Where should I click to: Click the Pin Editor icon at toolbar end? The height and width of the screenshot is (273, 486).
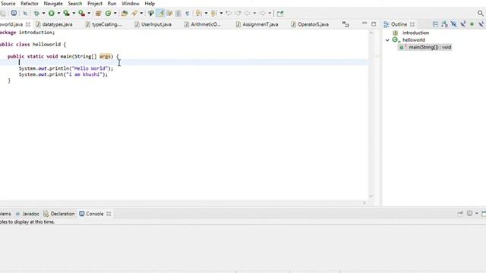(x=280, y=14)
